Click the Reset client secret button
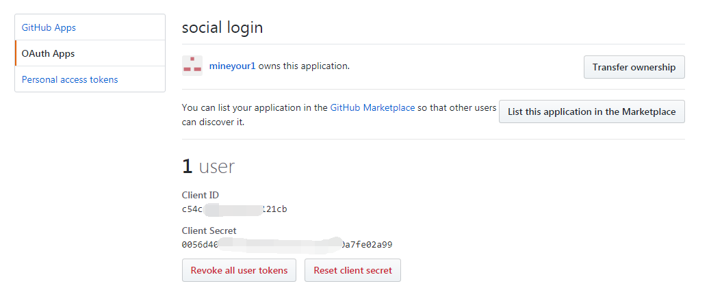 coord(352,270)
